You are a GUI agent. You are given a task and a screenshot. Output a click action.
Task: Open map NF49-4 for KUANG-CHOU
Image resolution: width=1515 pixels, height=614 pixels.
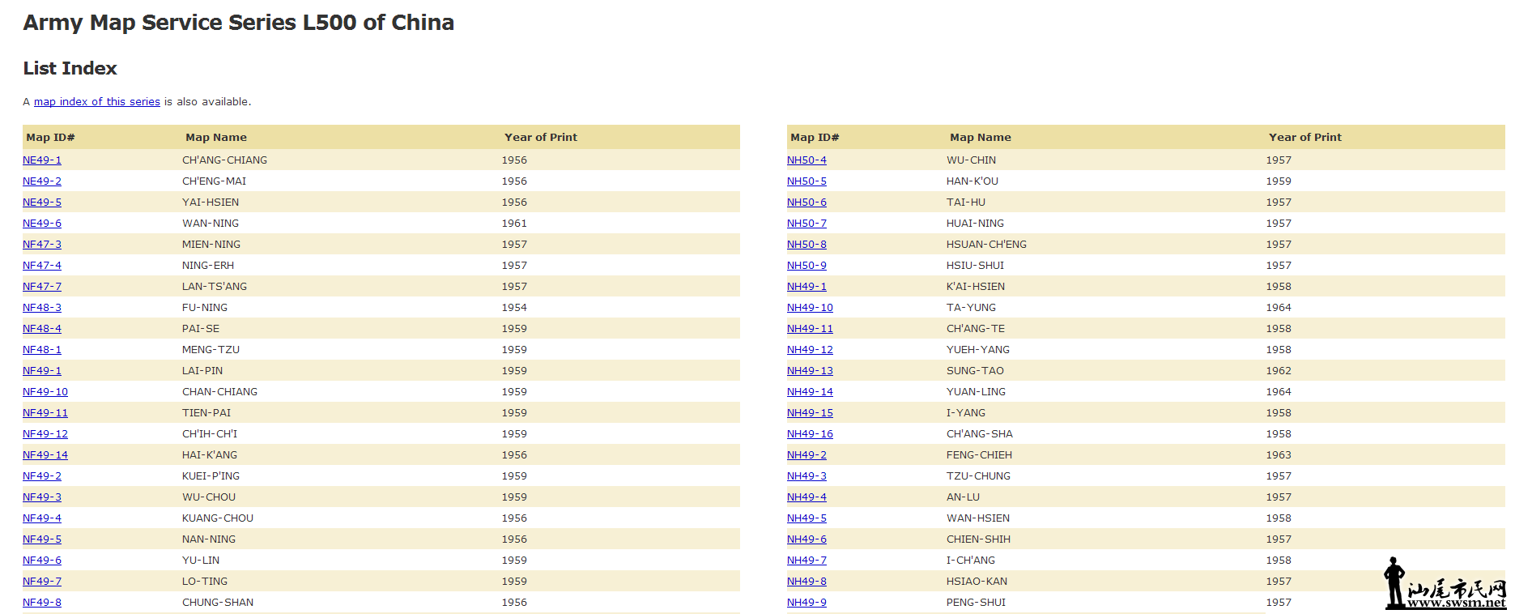point(42,518)
